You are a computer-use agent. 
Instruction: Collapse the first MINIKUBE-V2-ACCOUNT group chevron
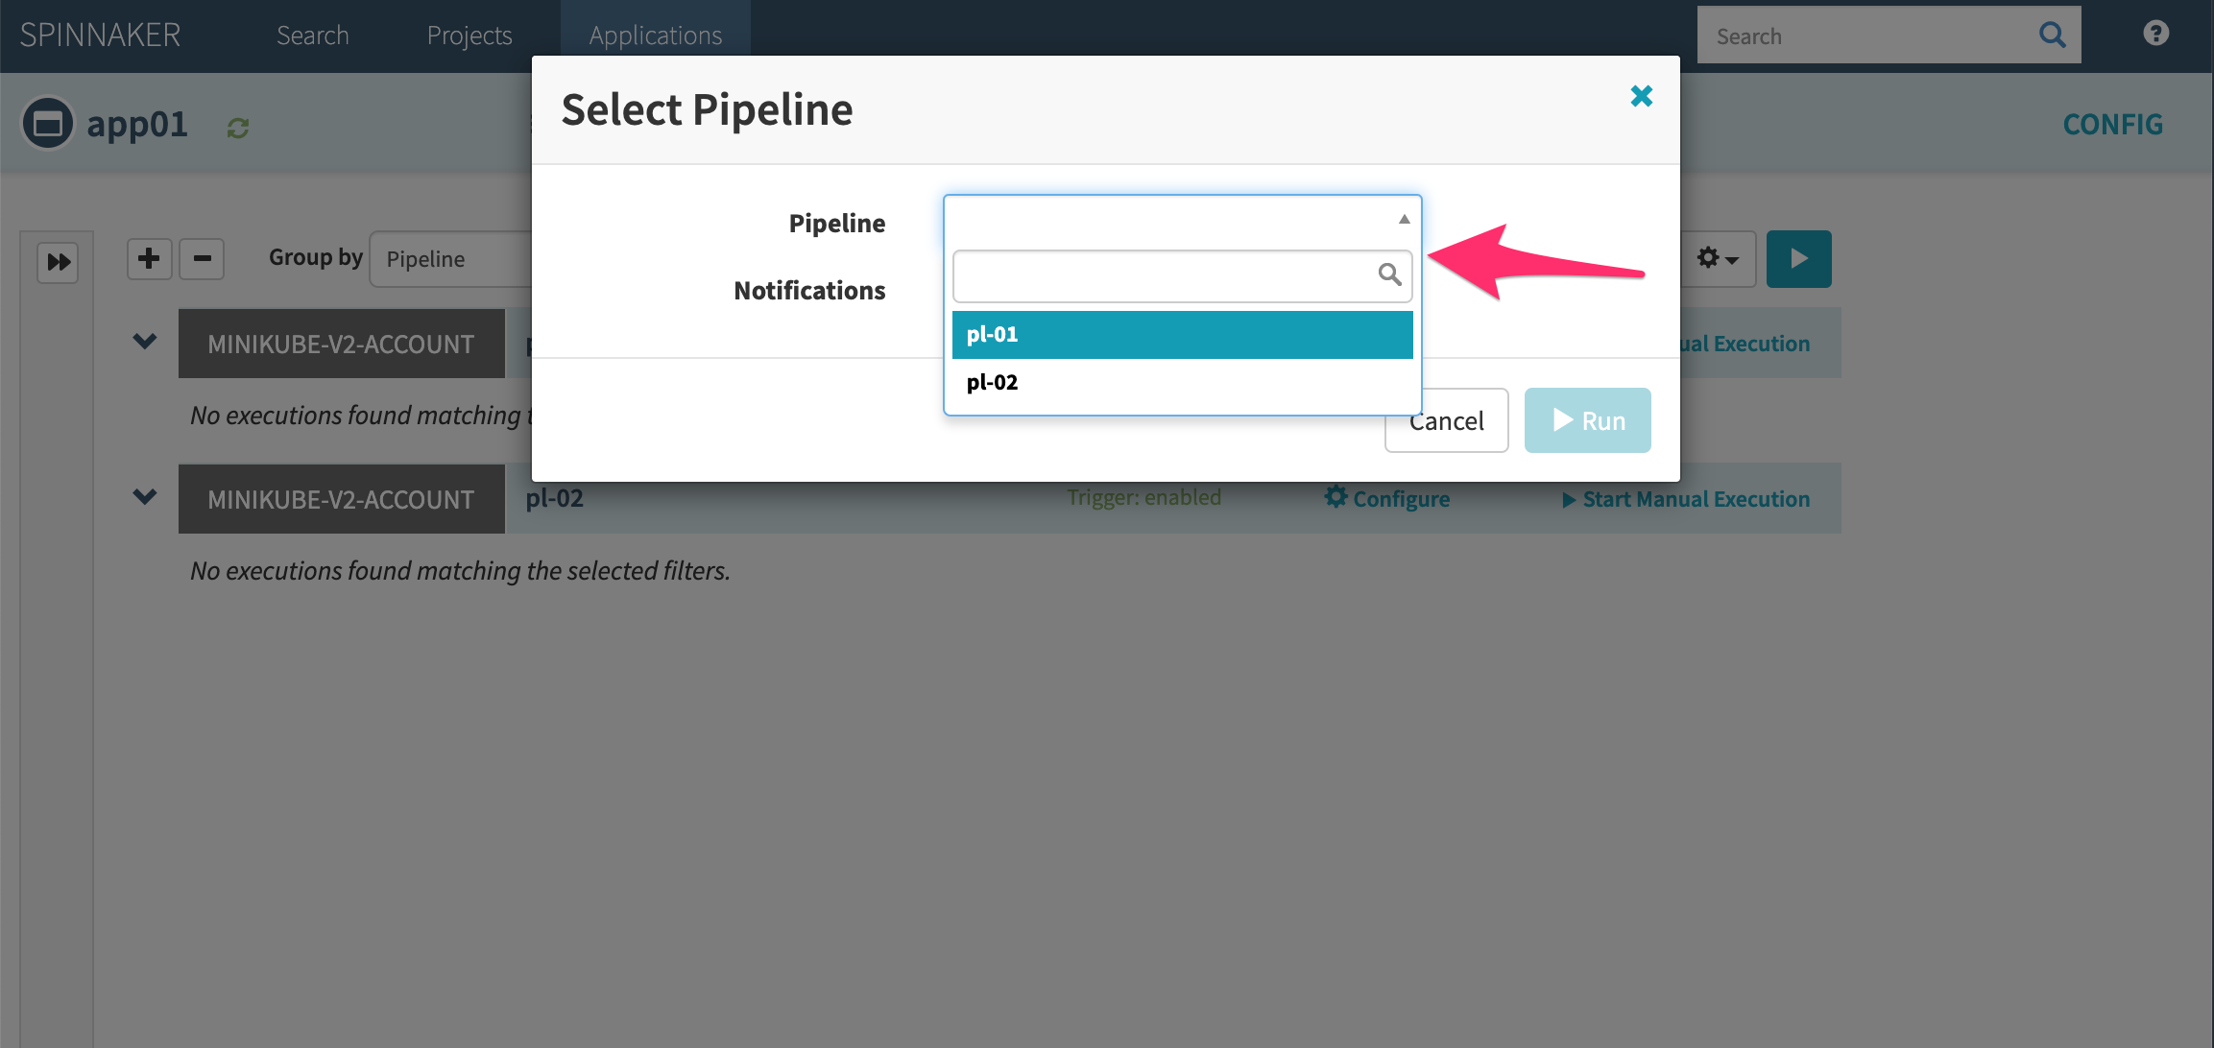pyautogui.click(x=145, y=342)
